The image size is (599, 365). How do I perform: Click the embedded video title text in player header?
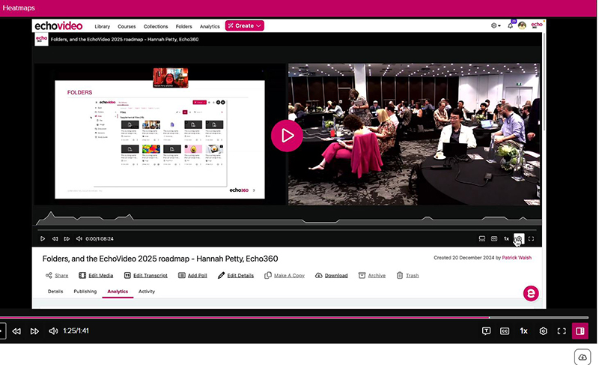click(124, 39)
